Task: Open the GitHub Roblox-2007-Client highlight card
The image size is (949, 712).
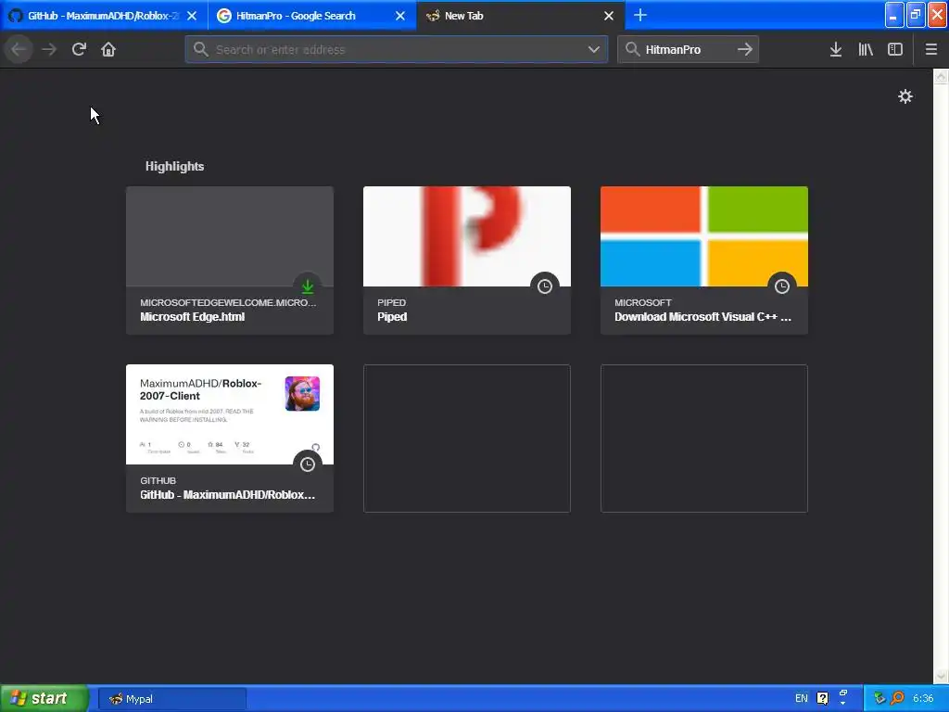Action: click(x=230, y=439)
